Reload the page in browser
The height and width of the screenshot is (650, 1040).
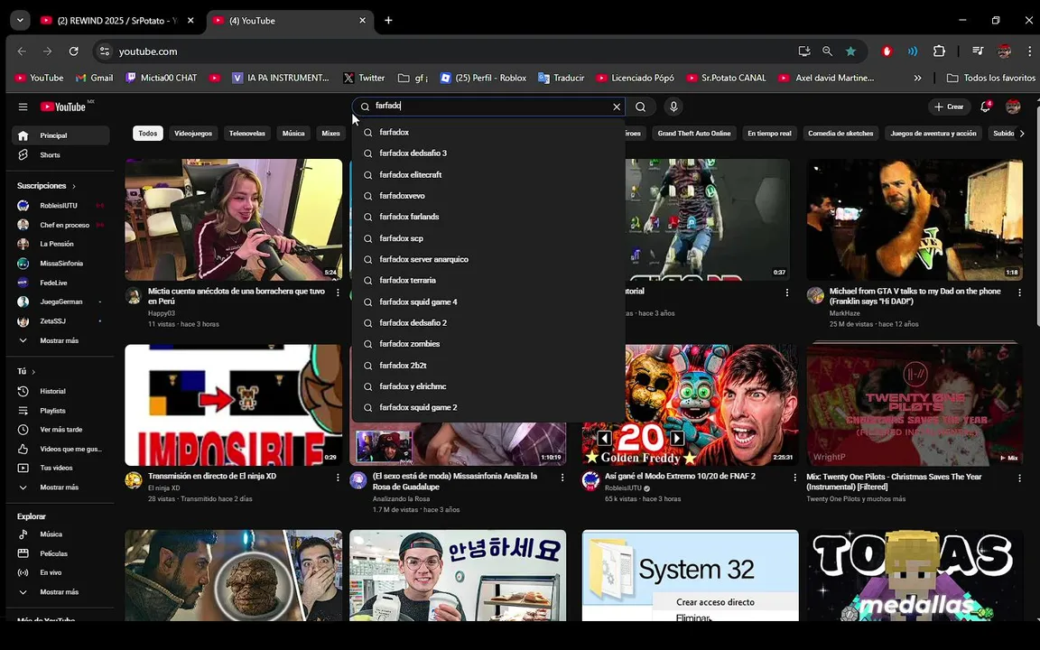(74, 51)
